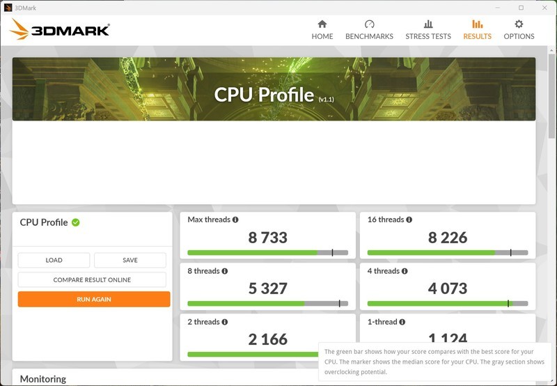The height and width of the screenshot is (386, 557).
Task: Click the orange RUN AGAIN button
Action: tap(94, 300)
